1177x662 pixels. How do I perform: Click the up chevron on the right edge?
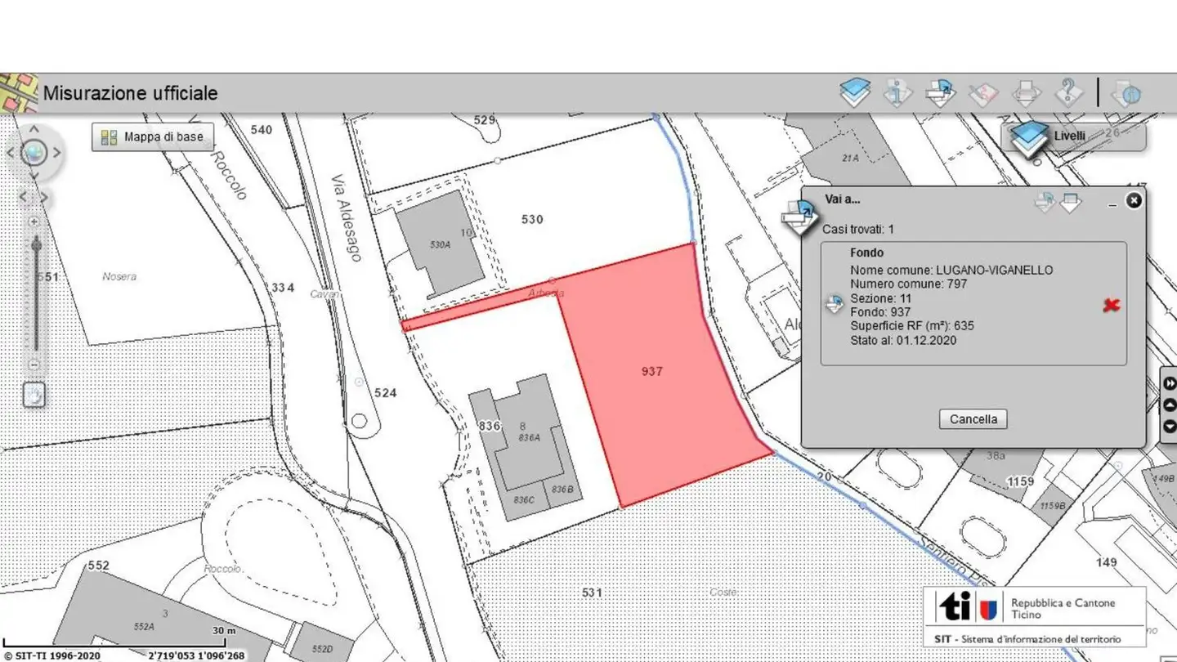pyautogui.click(x=1170, y=404)
